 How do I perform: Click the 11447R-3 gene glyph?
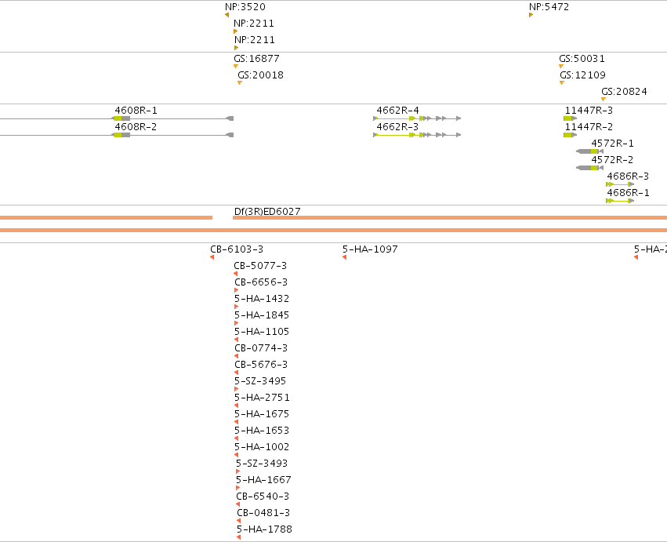[570, 118]
